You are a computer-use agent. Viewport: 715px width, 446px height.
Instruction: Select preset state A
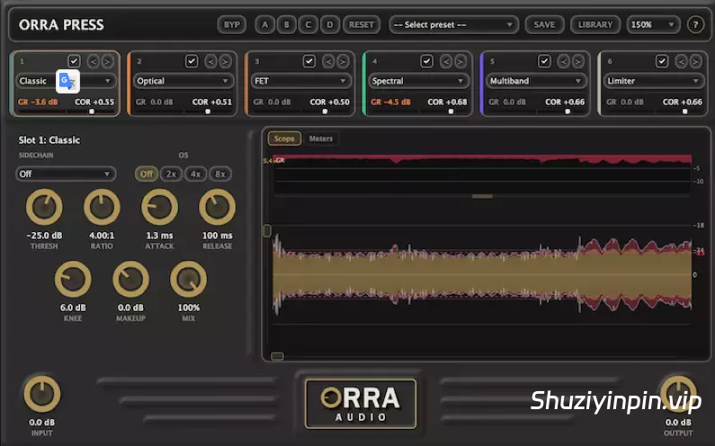pyautogui.click(x=265, y=24)
